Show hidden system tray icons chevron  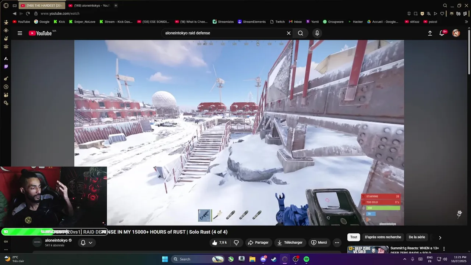pyautogui.click(x=405, y=259)
